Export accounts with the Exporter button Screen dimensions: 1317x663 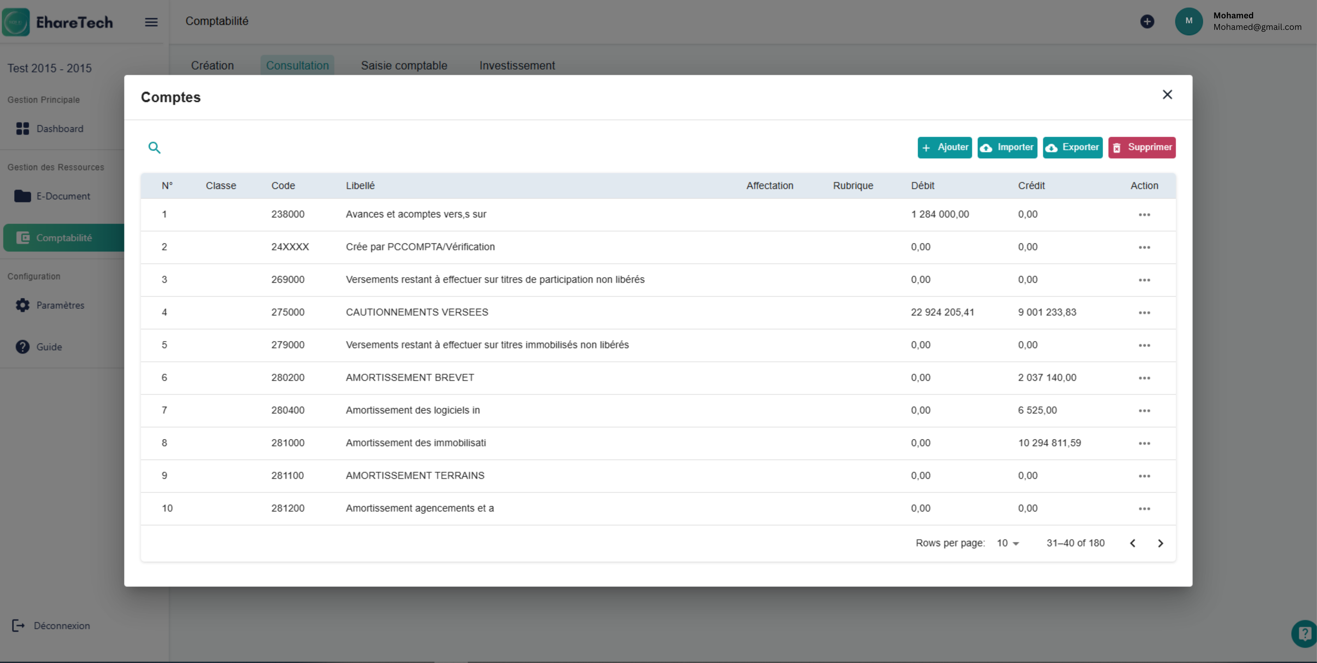click(x=1072, y=148)
